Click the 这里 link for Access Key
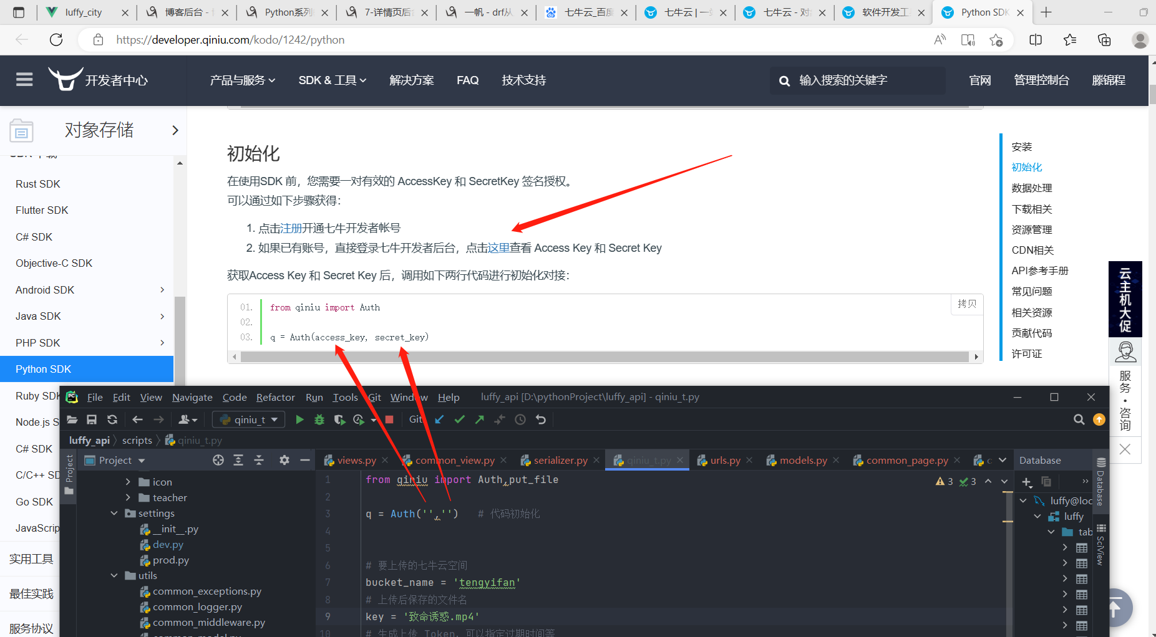The image size is (1156, 637). 498,248
